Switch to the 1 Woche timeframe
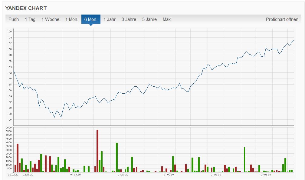305x180 pixels. [50, 19]
